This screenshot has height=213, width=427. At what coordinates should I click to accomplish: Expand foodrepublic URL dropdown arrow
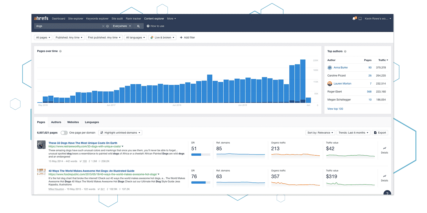tap(159, 174)
